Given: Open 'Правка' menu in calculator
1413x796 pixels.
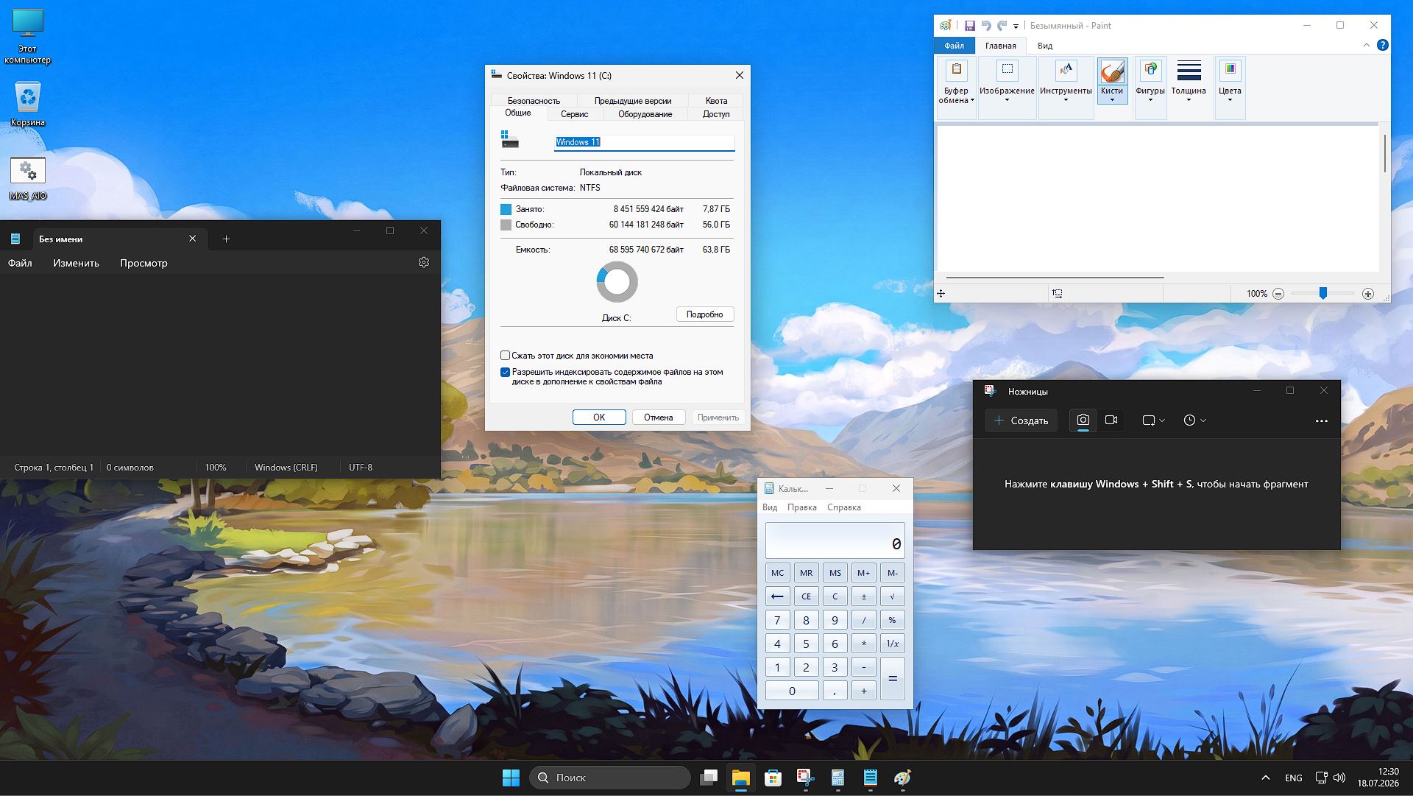Looking at the screenshot, I should (x=801, y=507).
